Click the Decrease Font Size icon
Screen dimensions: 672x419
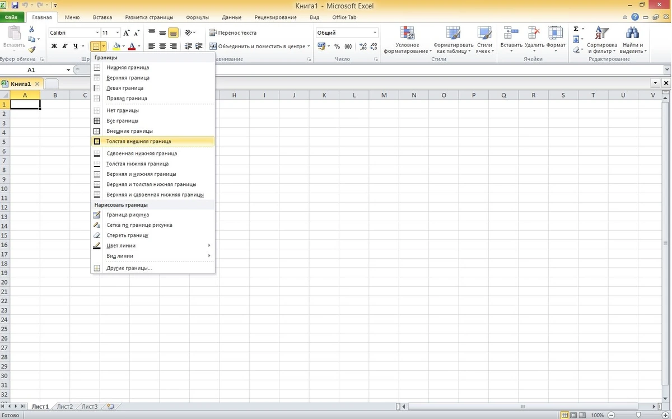tap(137, 33)
